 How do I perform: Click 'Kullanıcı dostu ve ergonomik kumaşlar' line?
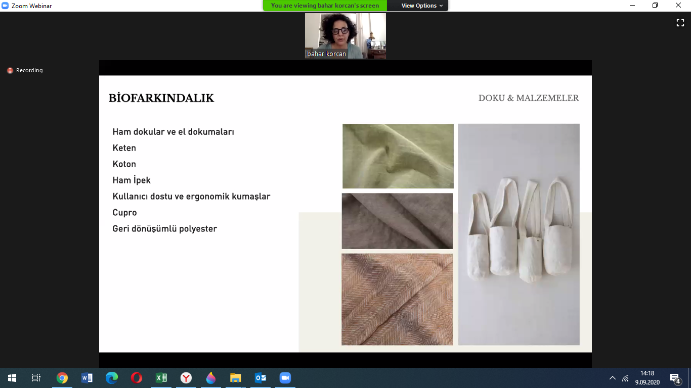[x=191, y=197]
